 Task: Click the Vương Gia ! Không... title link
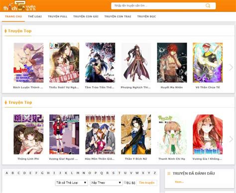click(x=207, y=159)
